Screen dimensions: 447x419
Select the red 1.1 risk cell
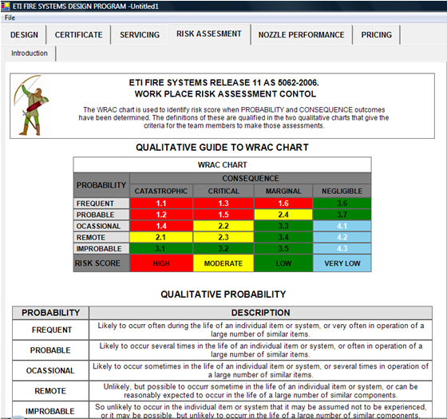(x=161, y=204)
